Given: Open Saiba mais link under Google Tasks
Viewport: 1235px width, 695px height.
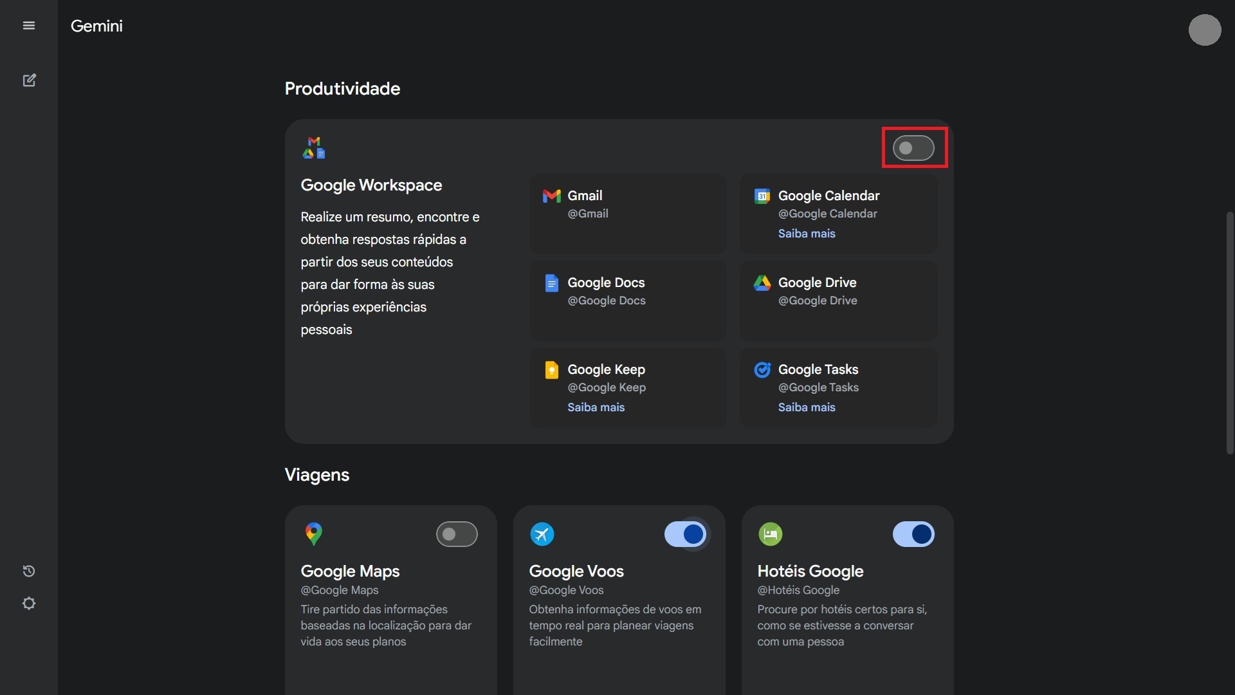Looking at the screenshot, I should tap(807, 407).
